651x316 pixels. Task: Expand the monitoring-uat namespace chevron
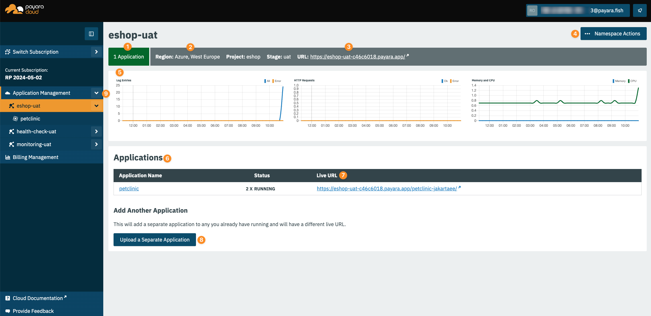96,144
